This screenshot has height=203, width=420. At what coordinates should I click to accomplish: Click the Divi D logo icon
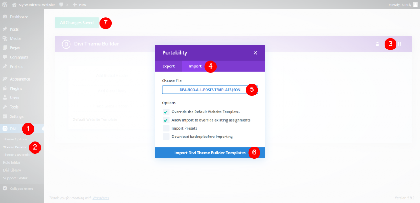tap(66, 44)
